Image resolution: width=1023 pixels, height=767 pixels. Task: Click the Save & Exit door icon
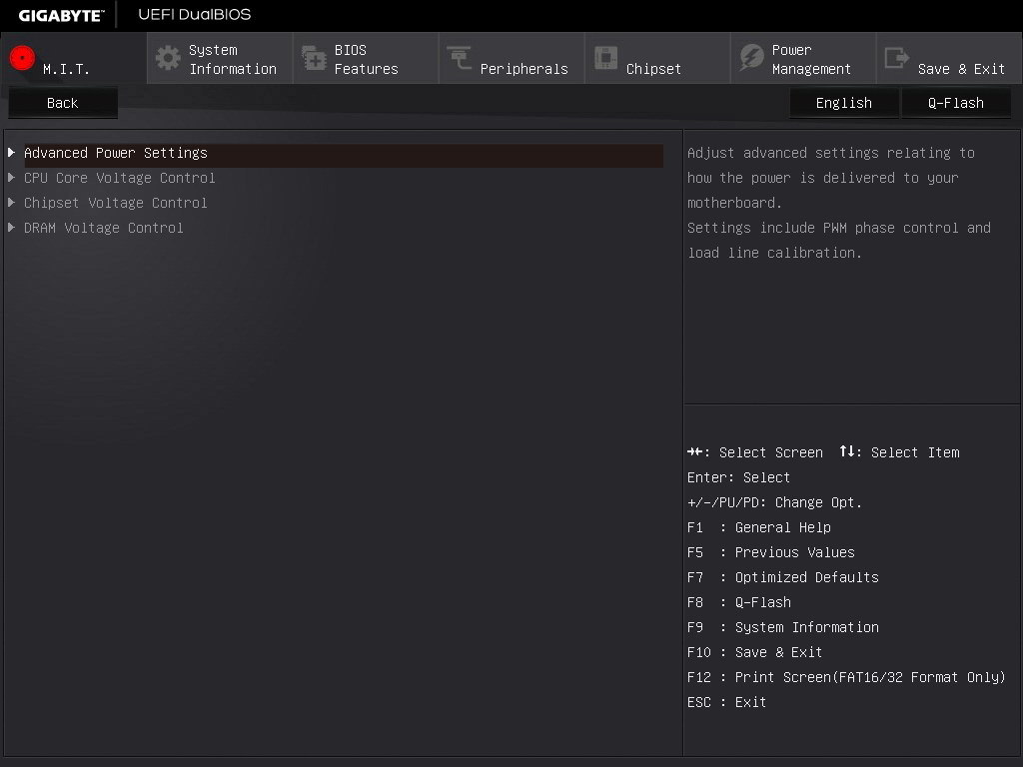896,58
